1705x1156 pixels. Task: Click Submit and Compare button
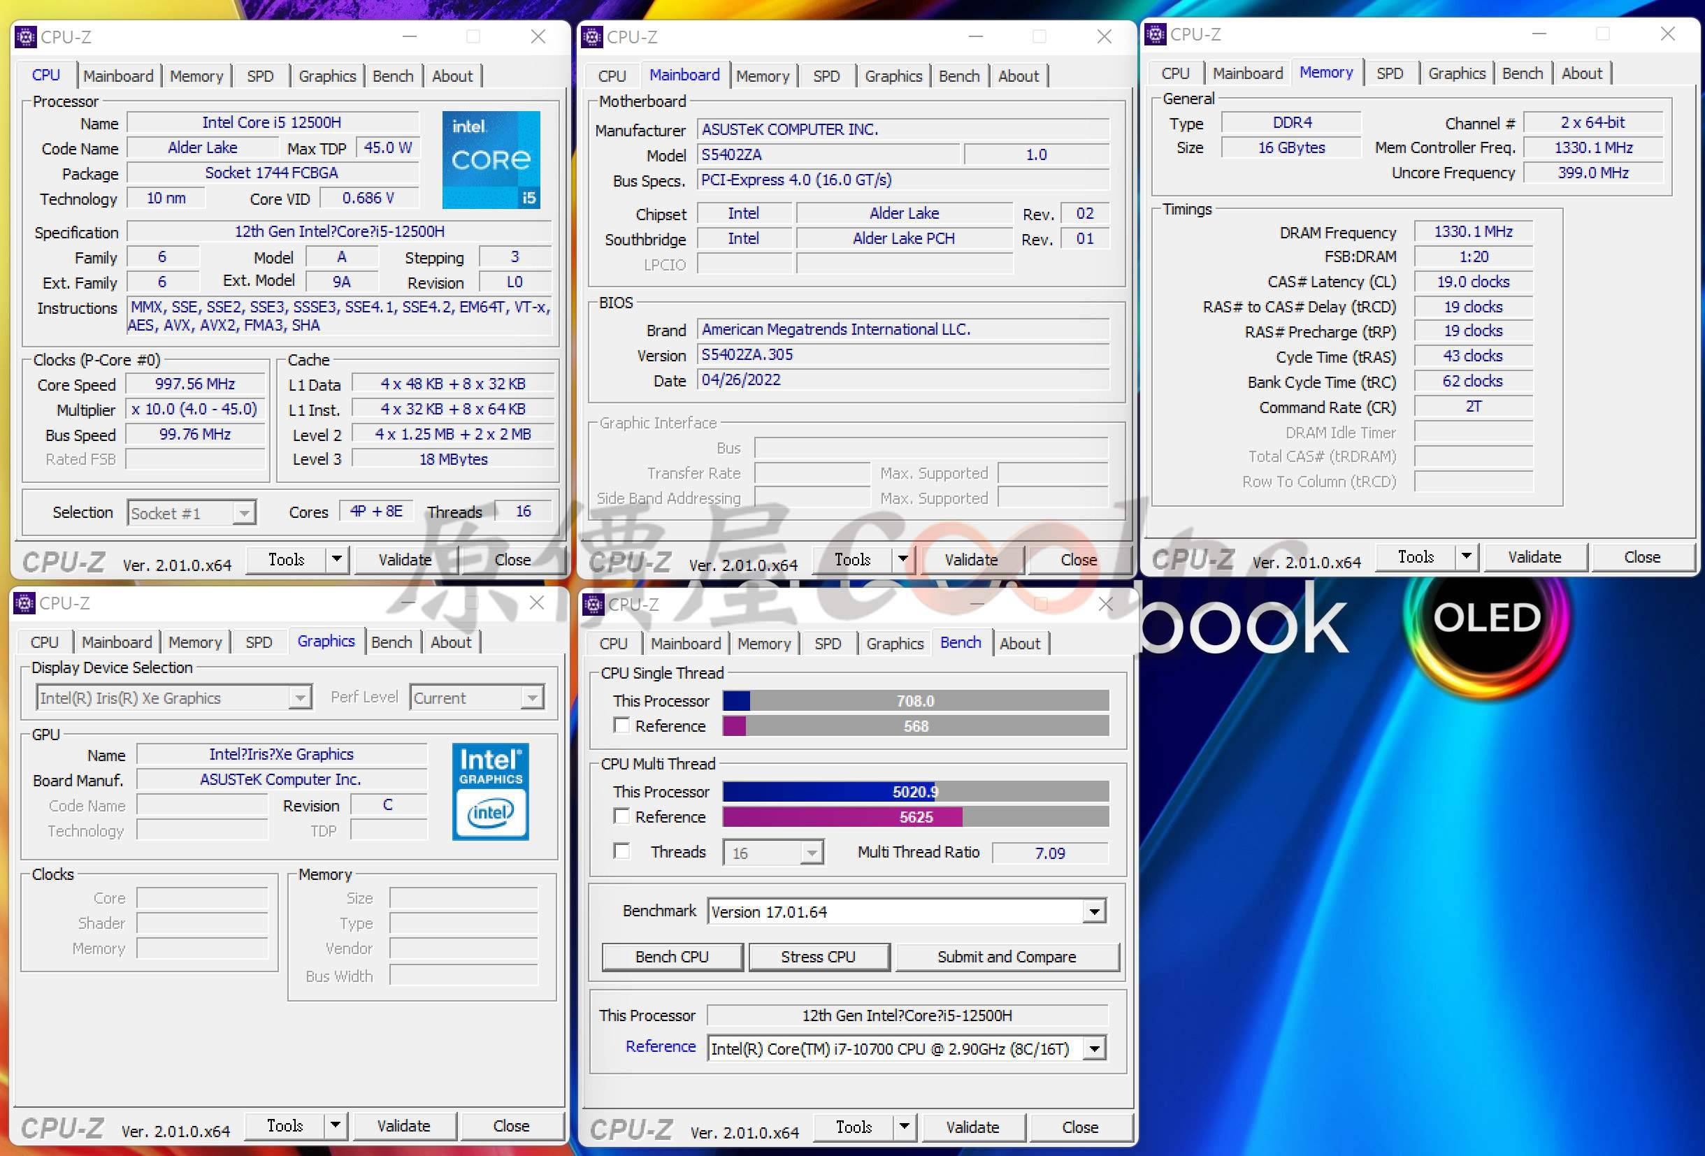click(x=1007, y=958)
